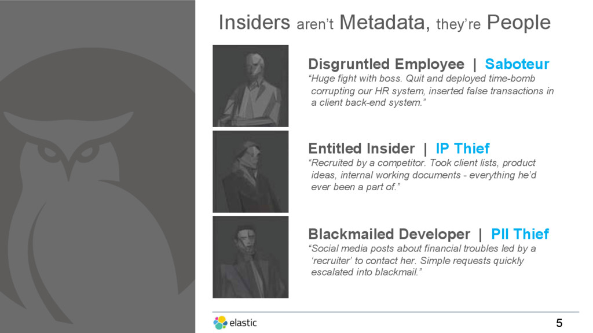Select the Blackmailed Developer portrait image

250,257
